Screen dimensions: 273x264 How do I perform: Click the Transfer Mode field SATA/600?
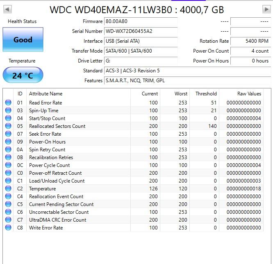click(141, 51)
